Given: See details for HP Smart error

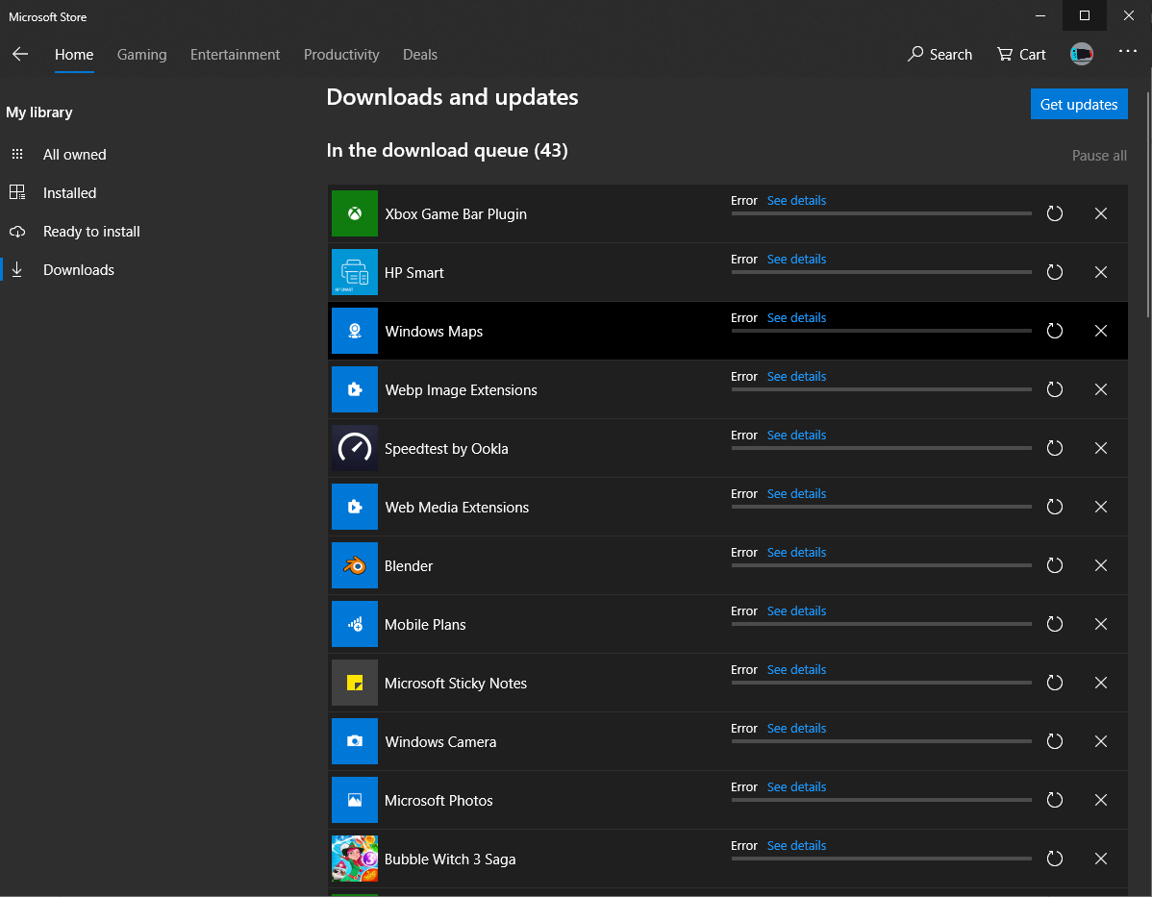Looking at the screenshot, I should click(x=796, y=260).
